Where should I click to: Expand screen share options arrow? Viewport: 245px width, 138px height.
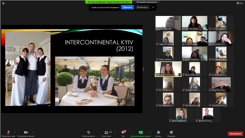tap(150, 132)
